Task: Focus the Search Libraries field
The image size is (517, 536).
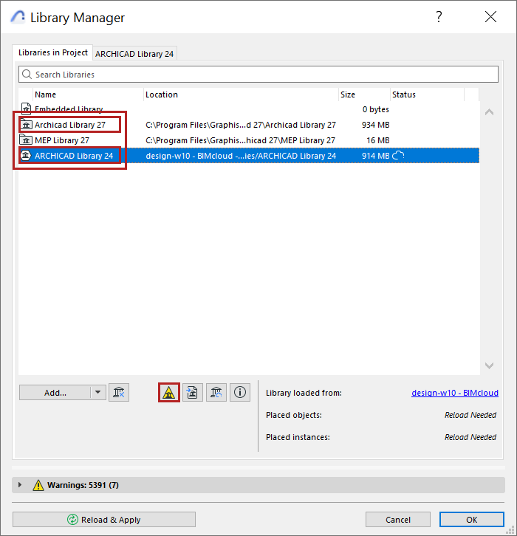Action: point(258,74)
